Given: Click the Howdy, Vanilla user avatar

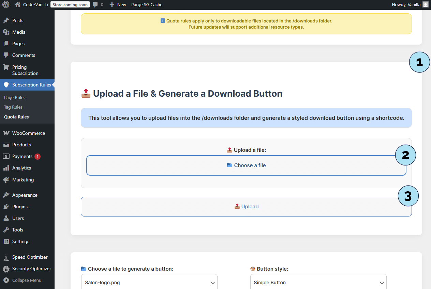Looking at the screenshot, I should [425, 4].
